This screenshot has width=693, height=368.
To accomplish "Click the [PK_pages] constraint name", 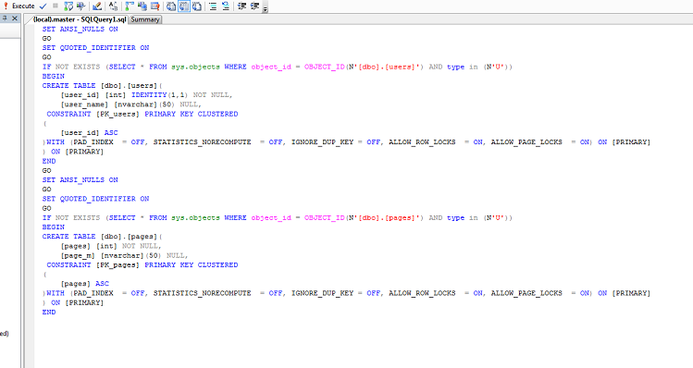I will (x=118, y=265).
